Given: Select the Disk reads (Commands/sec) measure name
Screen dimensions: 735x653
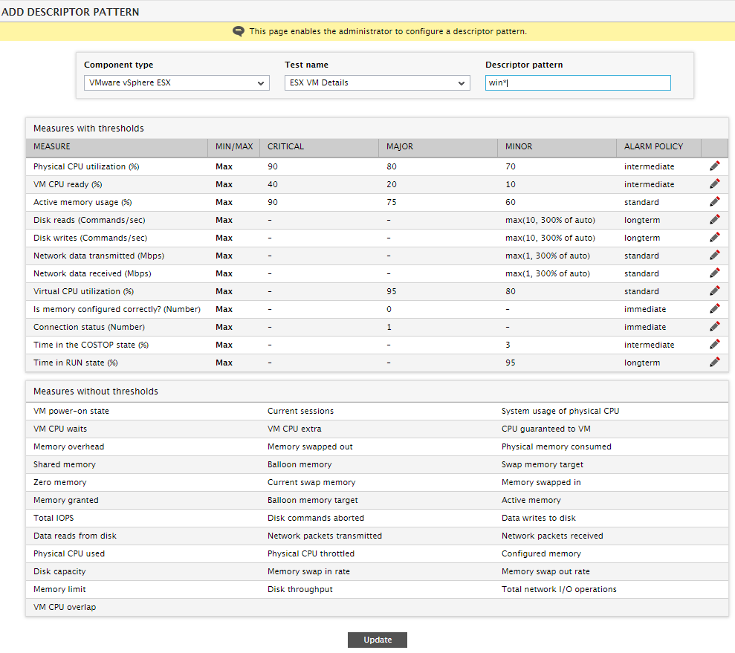Looking at the screenshot, I should click(89, 220).
